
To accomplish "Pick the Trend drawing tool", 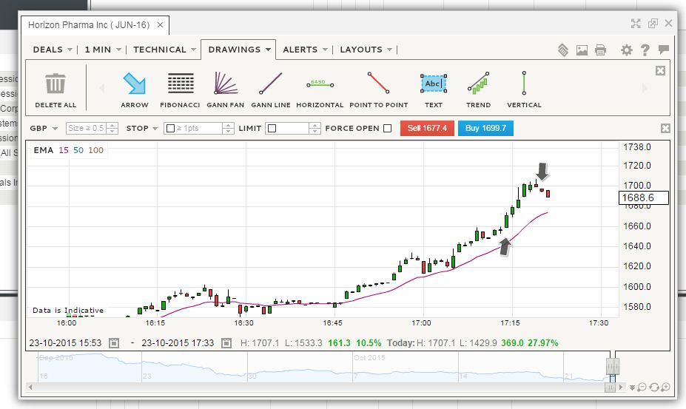I will point(478,89).
